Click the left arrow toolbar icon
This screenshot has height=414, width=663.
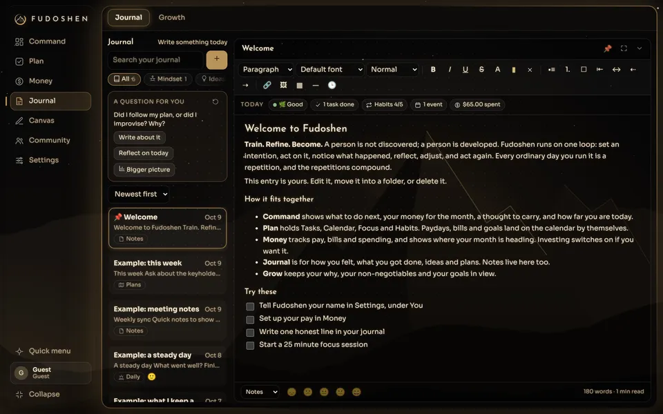(x=633, y=69)
